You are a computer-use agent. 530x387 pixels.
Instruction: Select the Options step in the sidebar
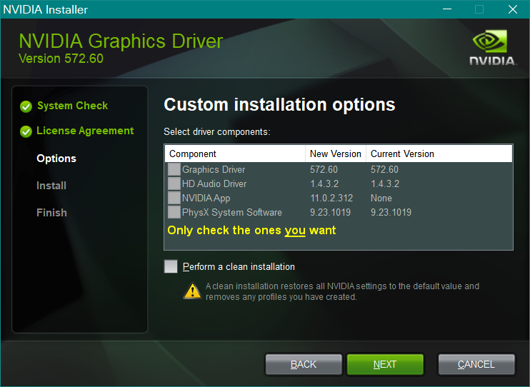pyautogui.click(x=56, y=159)
